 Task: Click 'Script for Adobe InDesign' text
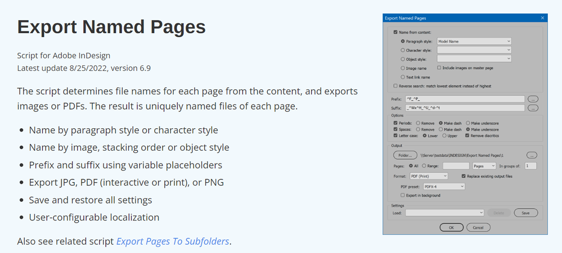[64, 56]
